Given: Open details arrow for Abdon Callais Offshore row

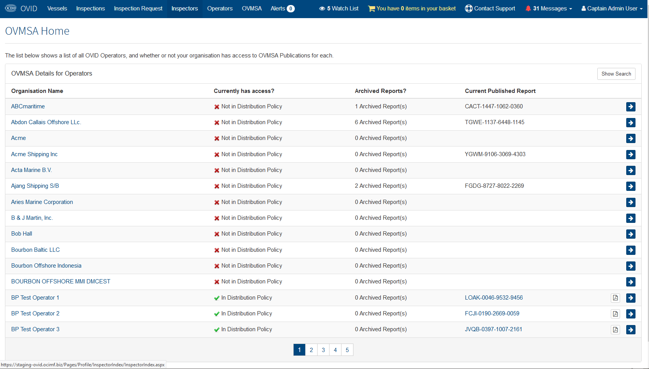Looking at the screenshot, I should (630, 123).
